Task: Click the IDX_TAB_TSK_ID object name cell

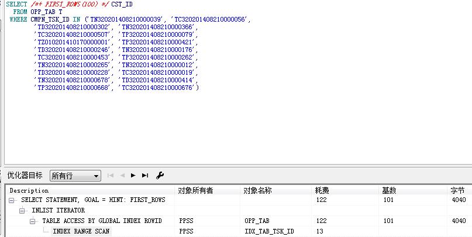Action: pos(269,231)
